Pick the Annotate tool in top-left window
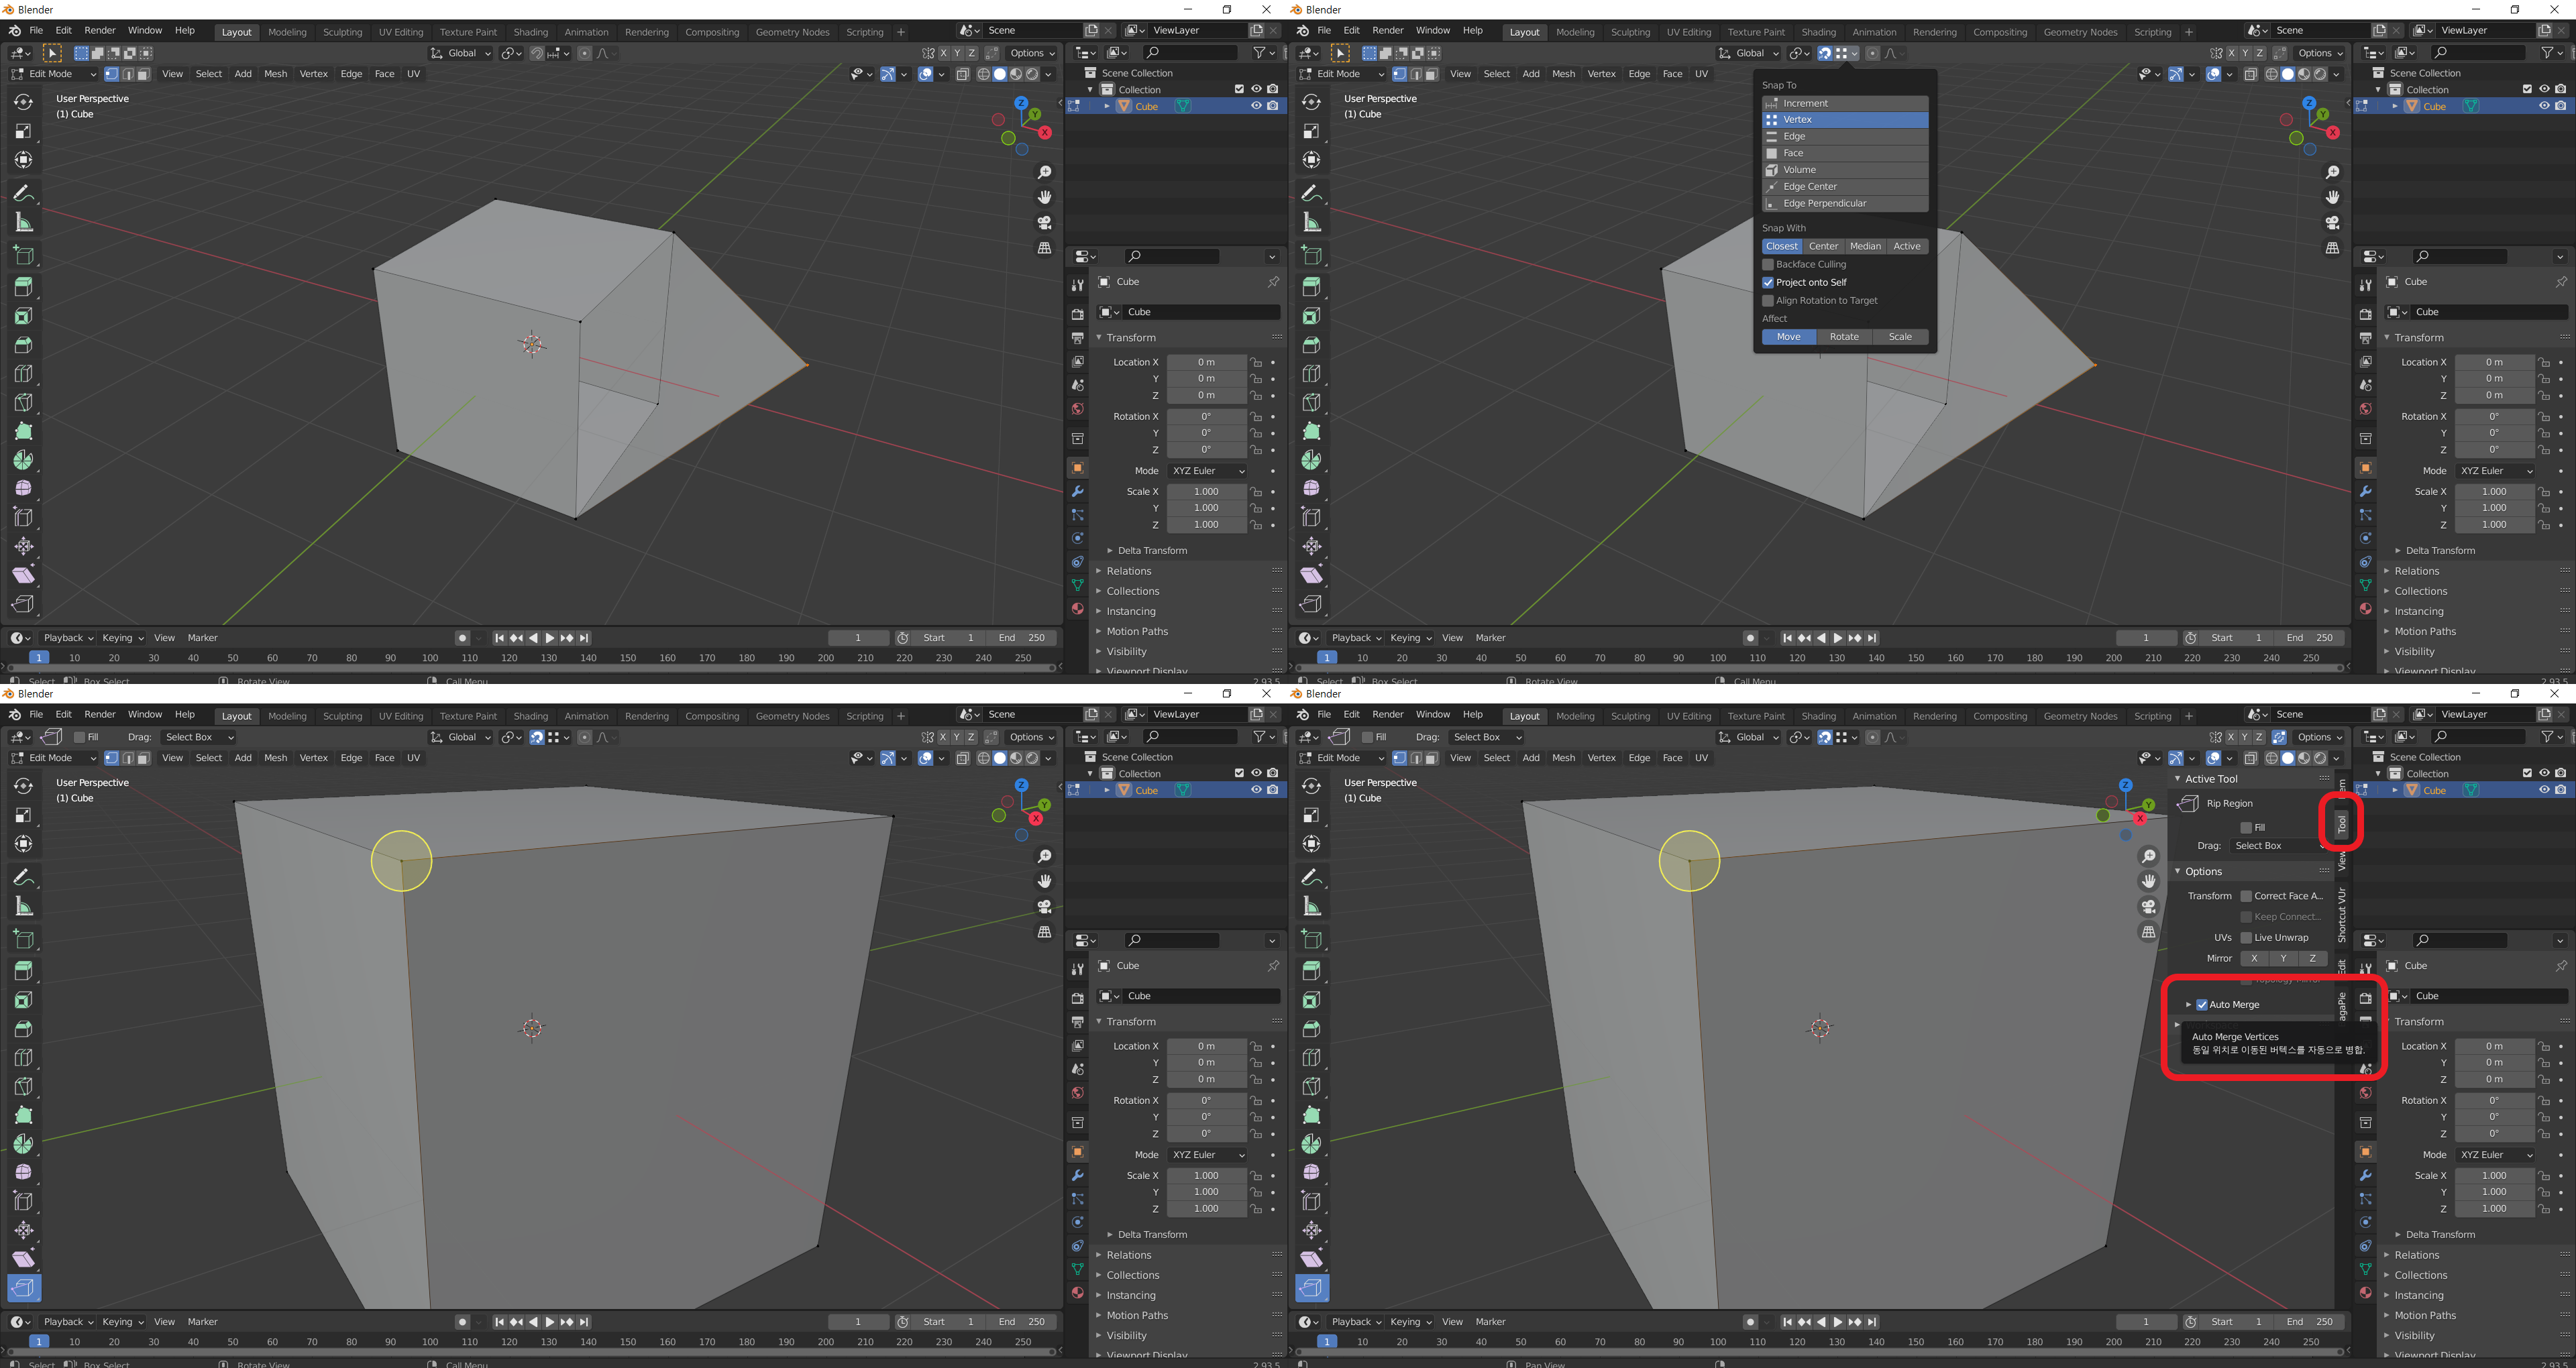2576x1368 pixels. (x=23, y=193)
